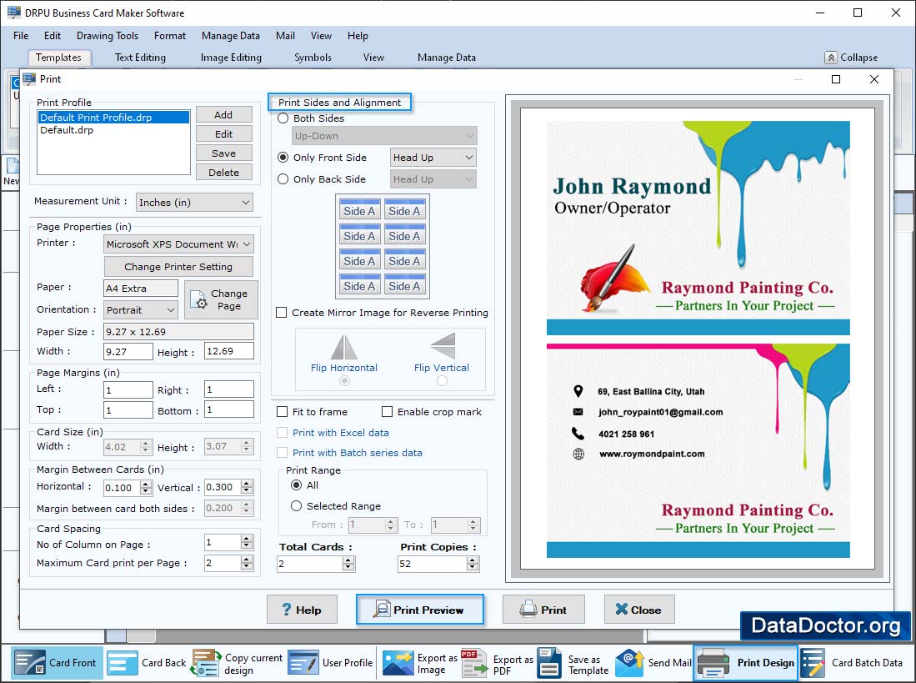Screen dimensions: 916x683
Task: Select Default.drp print profile
Action: click(x=114, y=130)
